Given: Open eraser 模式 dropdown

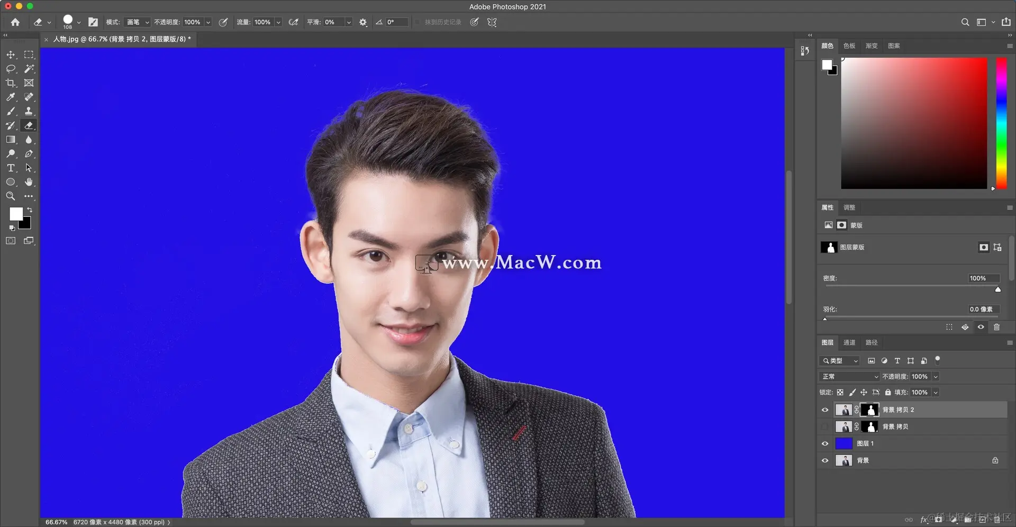Looking at the screenshot, I should (137, 22).
